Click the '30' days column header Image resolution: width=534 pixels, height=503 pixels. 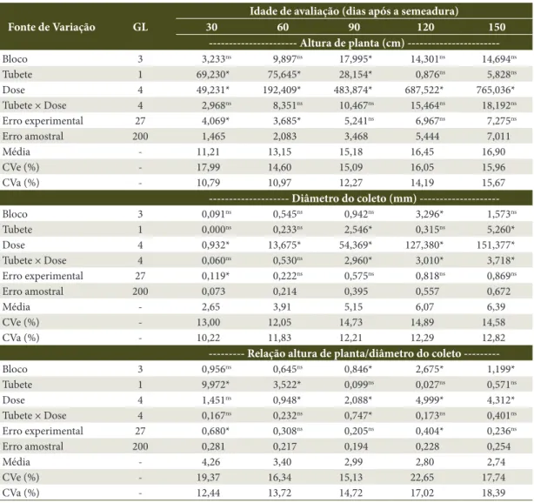[x=211, y=27]
